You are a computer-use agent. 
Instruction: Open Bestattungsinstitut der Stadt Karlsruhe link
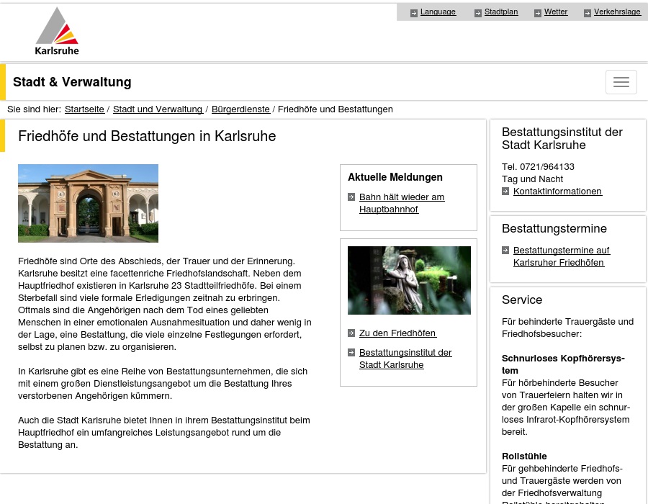click(405, 359)
